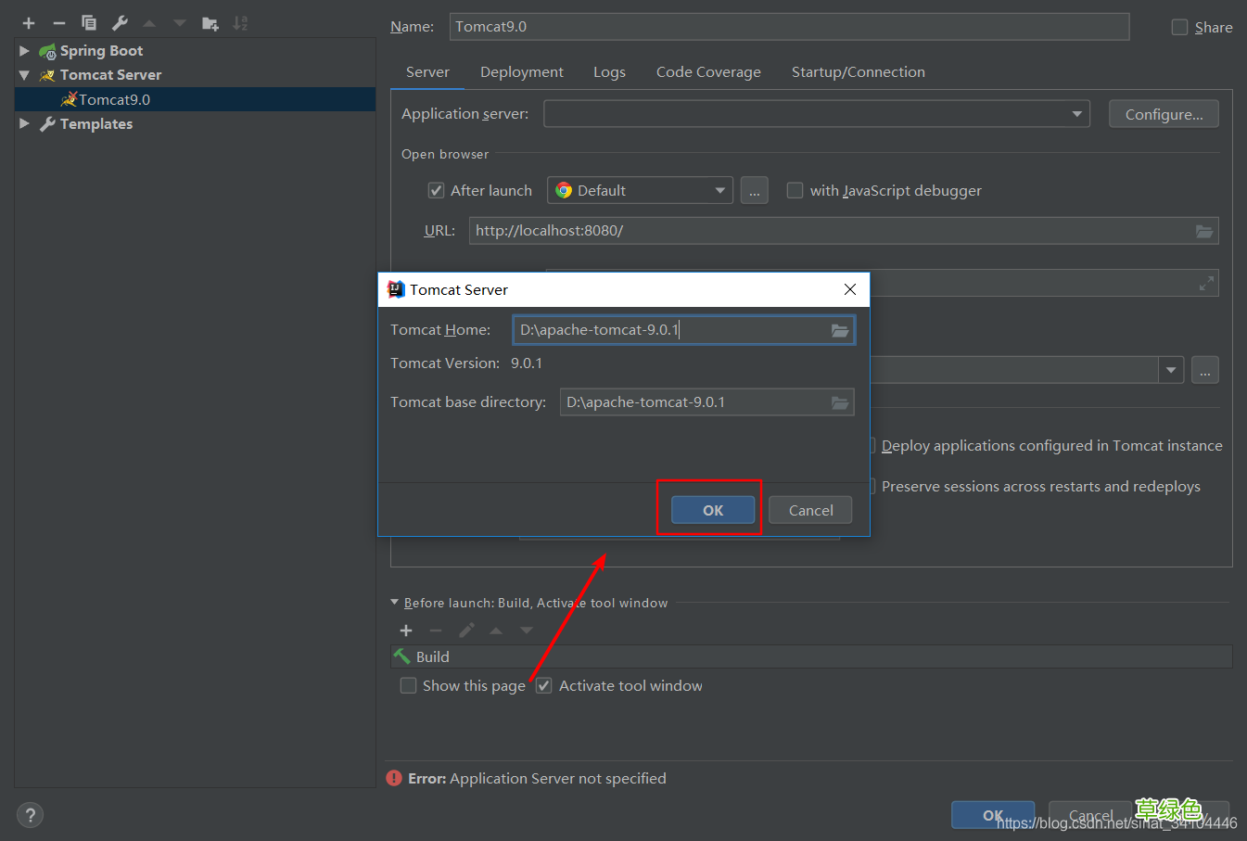This screenshot has height=841, width=1247.
Task: Enable the Show this page checkbox
Action: pos(408,686)
